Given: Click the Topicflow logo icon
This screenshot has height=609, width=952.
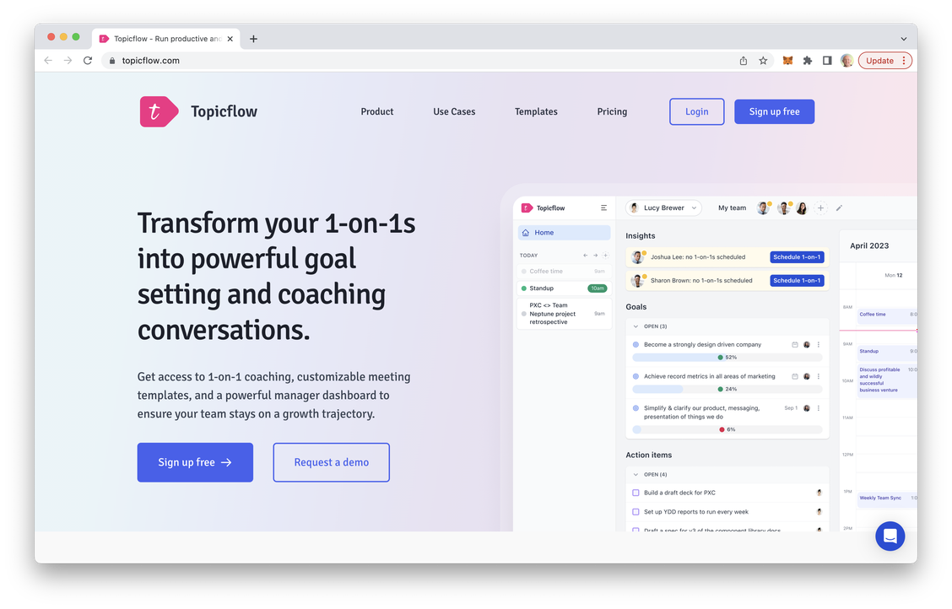Looking at the screenshot, I should tap(159, 110).
